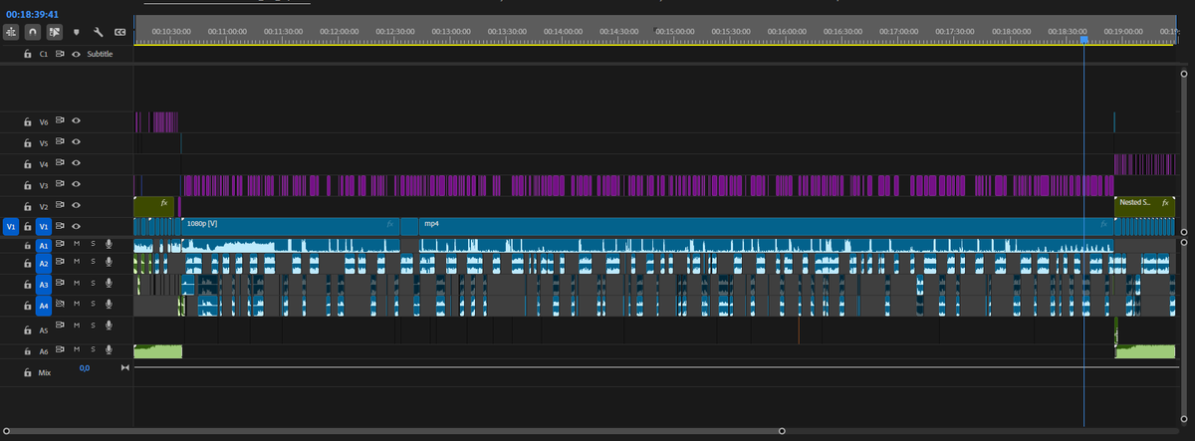This screenshot has width=1195, height=441.
Task: Toggle A2 track targeting button
Action: tap(43, 263)
